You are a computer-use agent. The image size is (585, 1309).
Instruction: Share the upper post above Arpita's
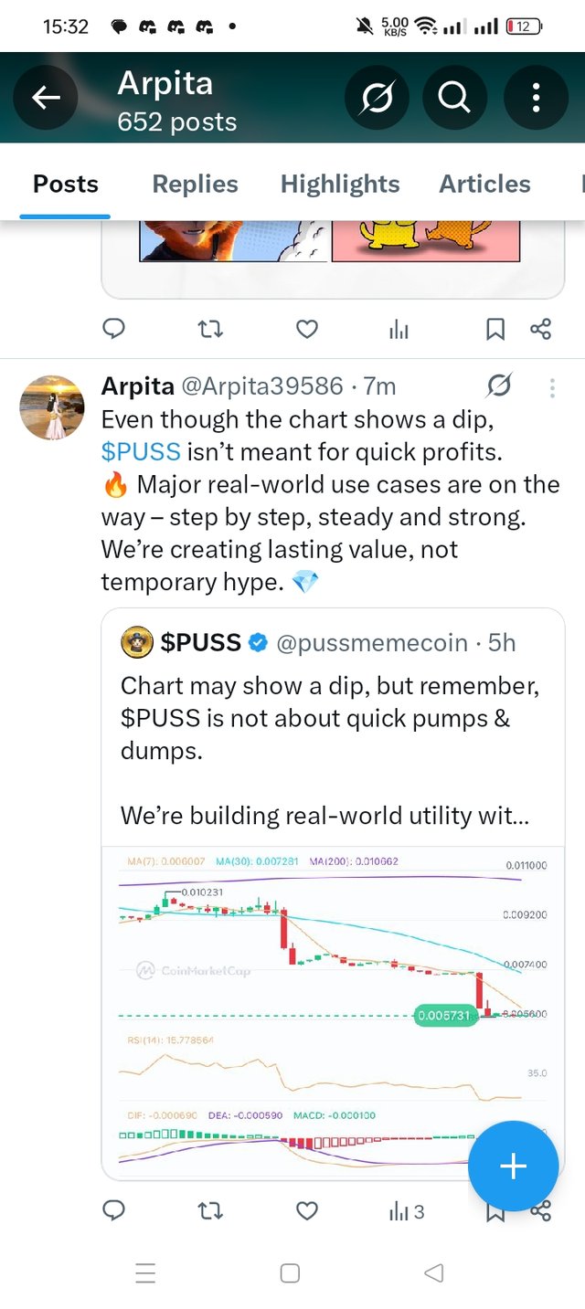point(541,329)
